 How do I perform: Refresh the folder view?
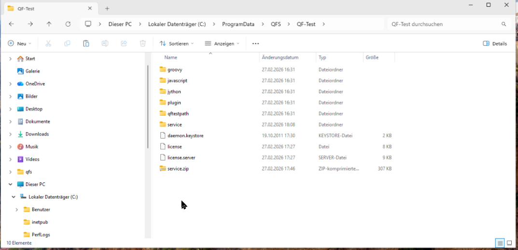(x=68, y=24)
